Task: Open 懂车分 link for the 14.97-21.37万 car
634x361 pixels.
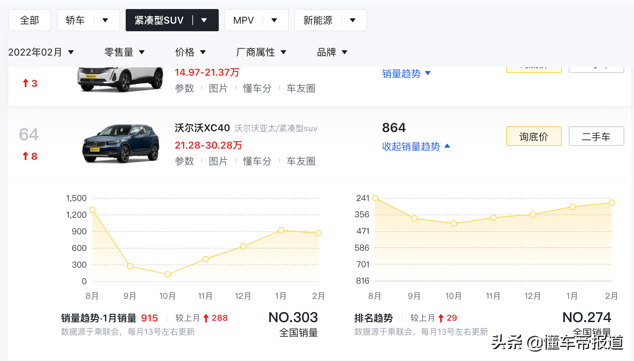Action: coord(257,88)
